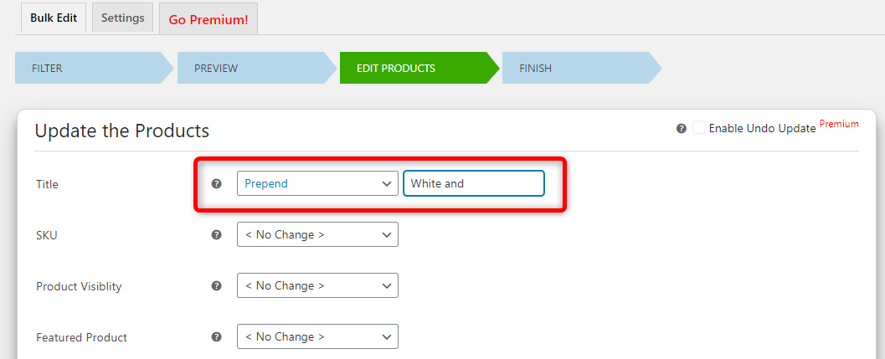This screenshot has width=885, height=359.
Task: Expand Product Visiblity dropdown
Action: tap(317, 285)
